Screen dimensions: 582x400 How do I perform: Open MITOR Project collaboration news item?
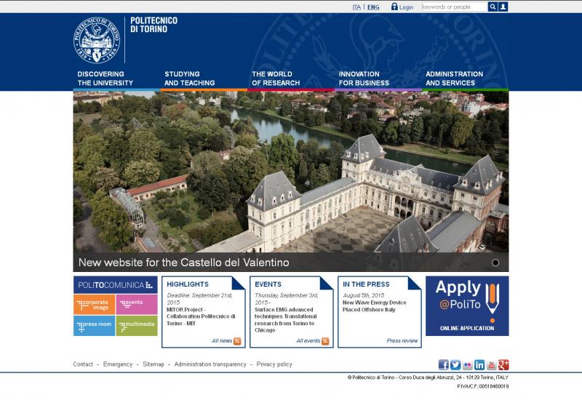coord(201,316)
